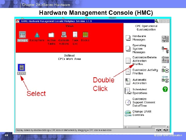
Task: Click the task pane horizontal scrollbar thumb
Action: click(x=139, y=127)
